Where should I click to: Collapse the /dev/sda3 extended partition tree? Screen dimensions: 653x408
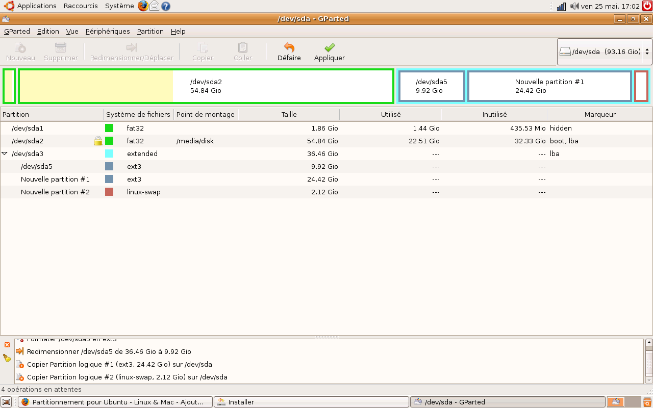(5, 154)
